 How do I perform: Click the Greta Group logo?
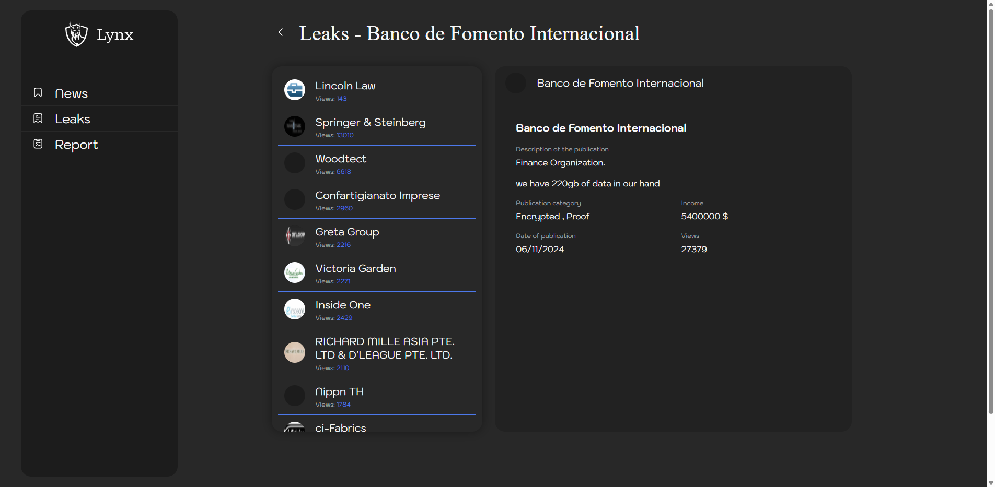pos(294,236)
